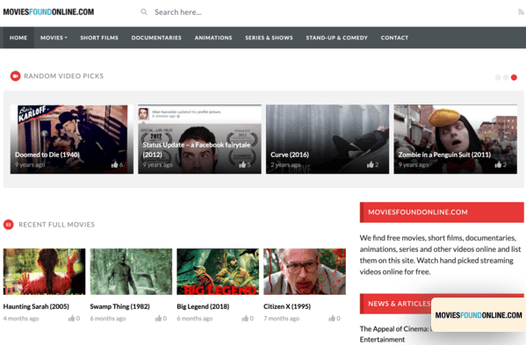Open the Documentaries menu item
The width and height of the screenshot is (526, 345).
(156, 38)
